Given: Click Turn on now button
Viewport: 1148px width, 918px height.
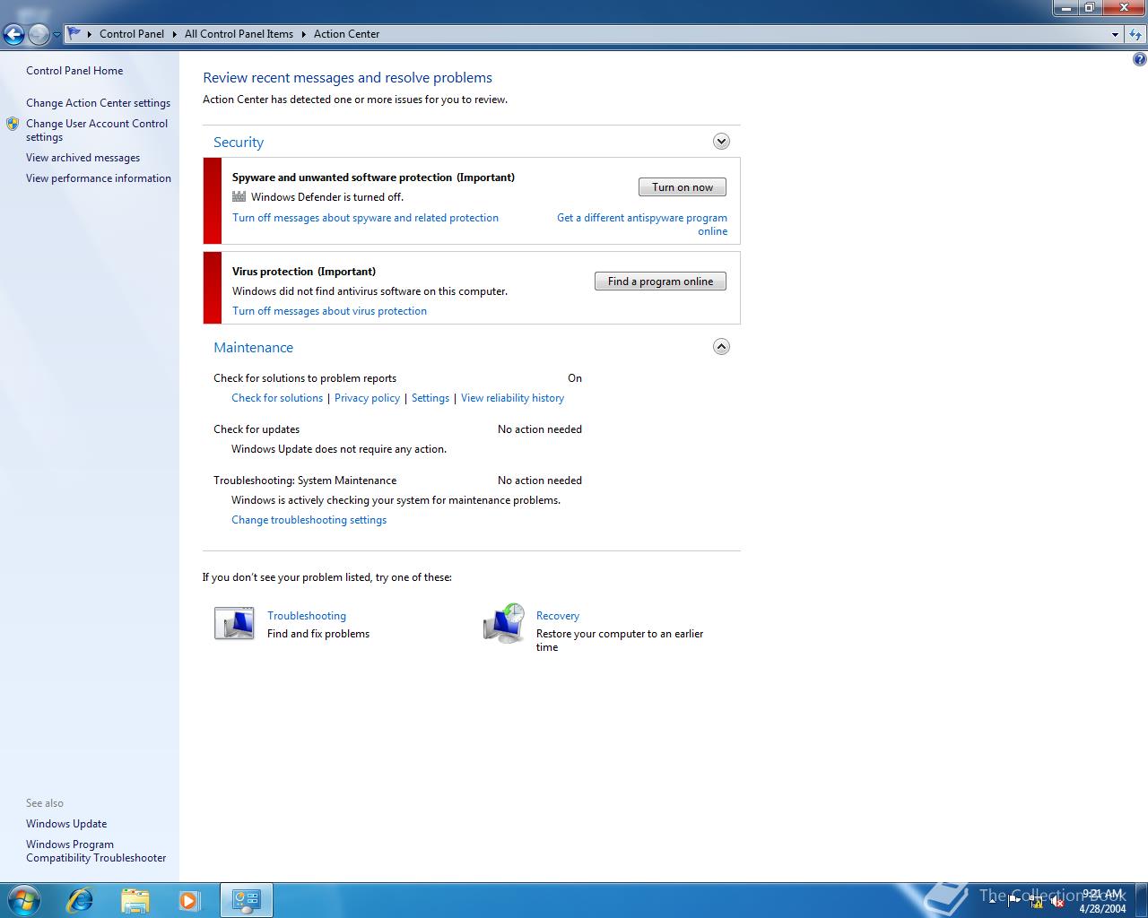Looking at the screenshot, I should (x=683, y=187).
